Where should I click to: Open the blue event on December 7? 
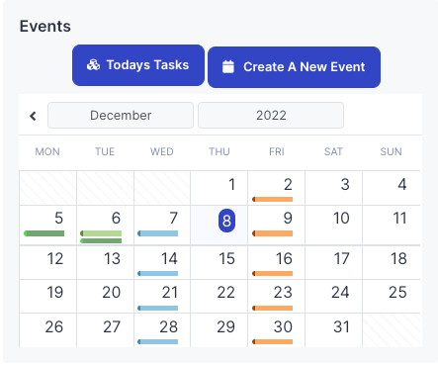(x=158, y=233)
